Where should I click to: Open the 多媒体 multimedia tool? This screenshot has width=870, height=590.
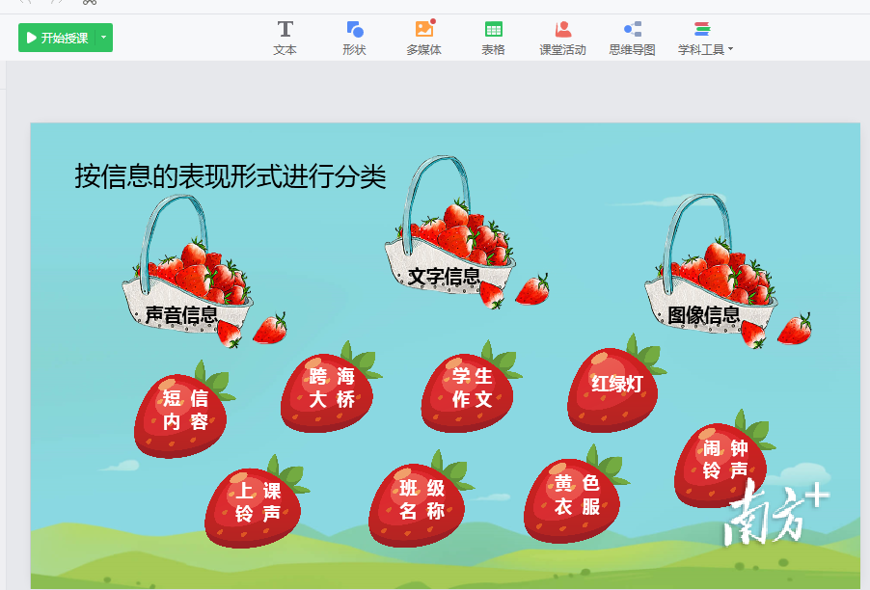(423, 38)
